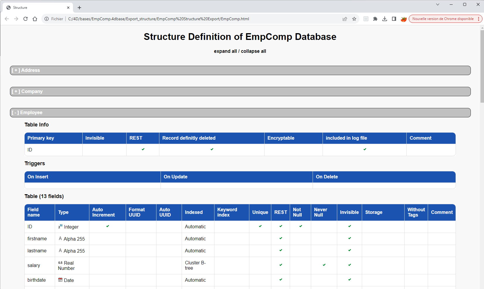Open the extensions puzzle icon
The image size is (484, 289).
(x=375, y=19)
